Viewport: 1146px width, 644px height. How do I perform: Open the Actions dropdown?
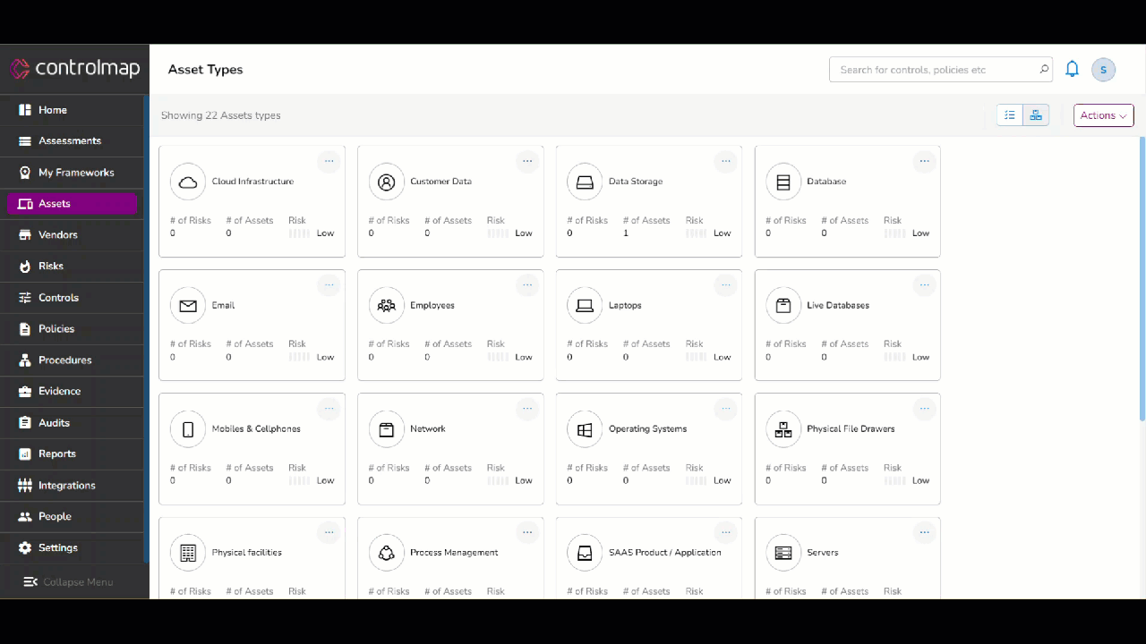1104,115
